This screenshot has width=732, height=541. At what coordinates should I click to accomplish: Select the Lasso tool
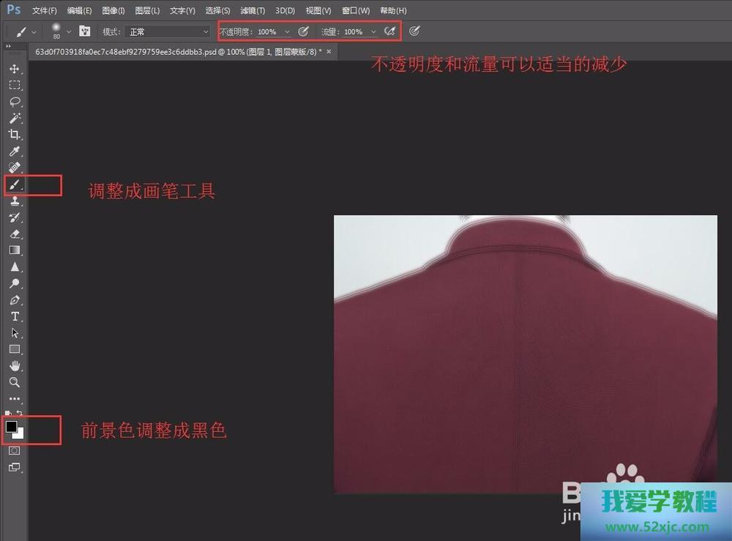pyautogui.click(x=14, y=102)
